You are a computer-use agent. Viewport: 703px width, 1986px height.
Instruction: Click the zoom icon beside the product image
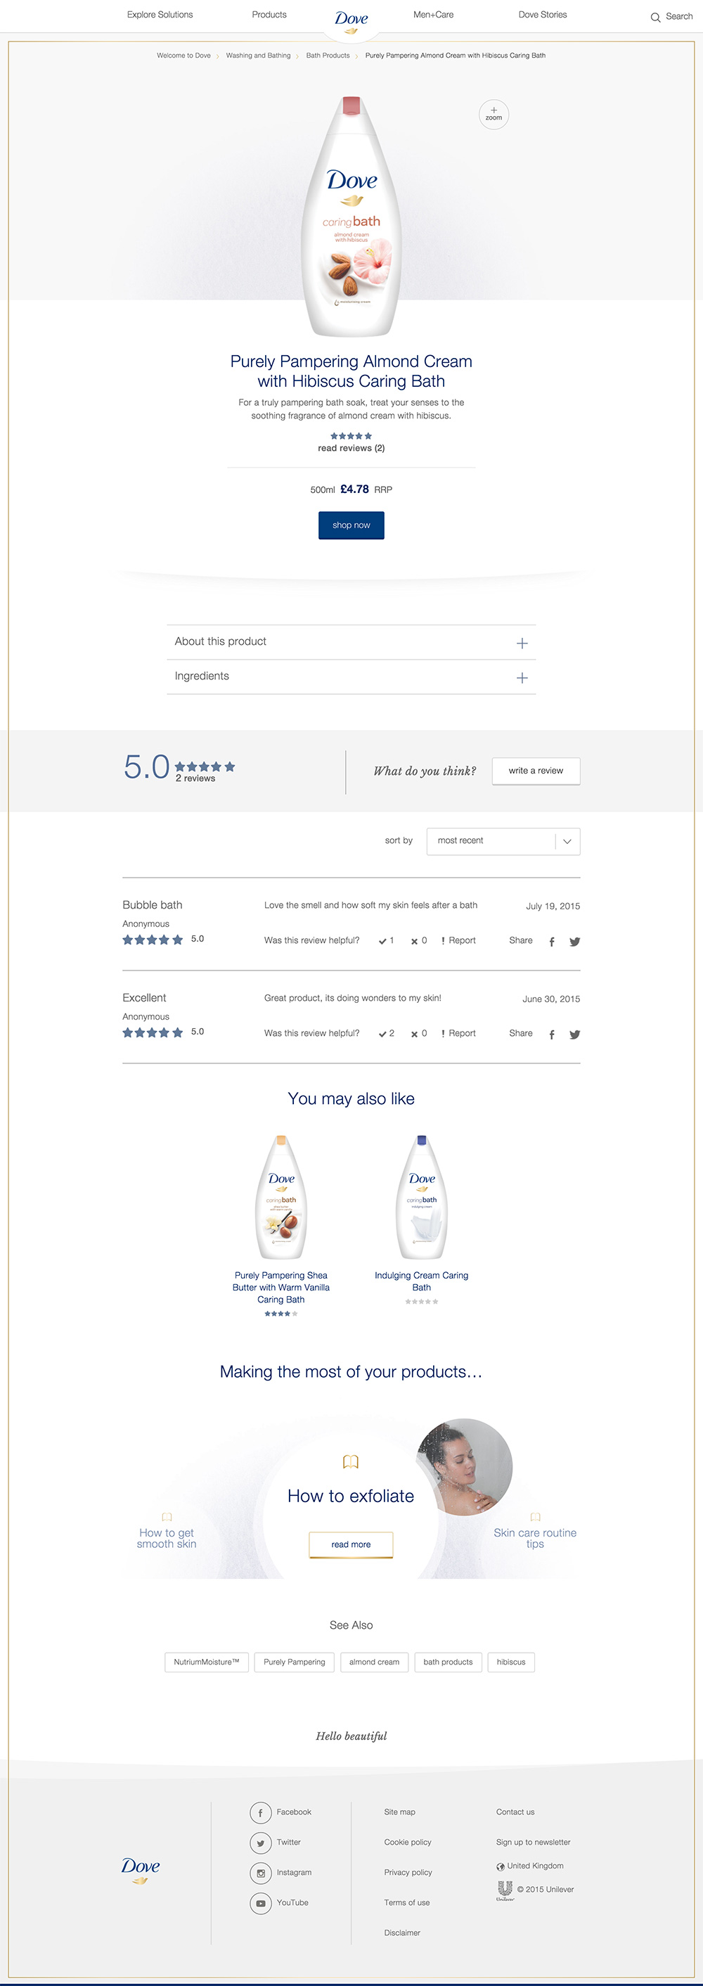494,114
